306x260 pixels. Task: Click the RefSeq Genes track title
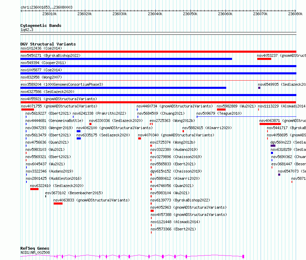pyautogui.click(x=35, y=249)
